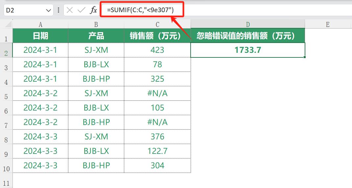
Task: Select date 2024-3-3 in row 10
Action: 40,165
